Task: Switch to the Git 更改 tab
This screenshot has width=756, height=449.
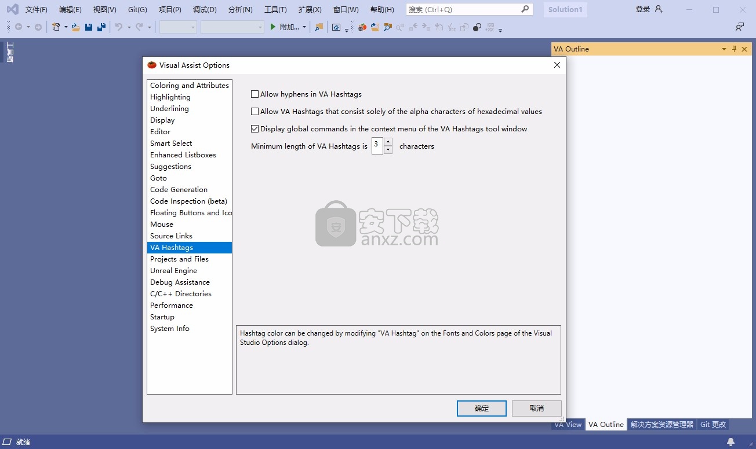Action: (x=713, y=425)
